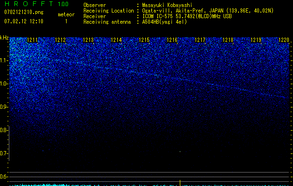293x186 pixels.
Task: Click frequency axis label 0.6
Action: (x=4, y=177)
